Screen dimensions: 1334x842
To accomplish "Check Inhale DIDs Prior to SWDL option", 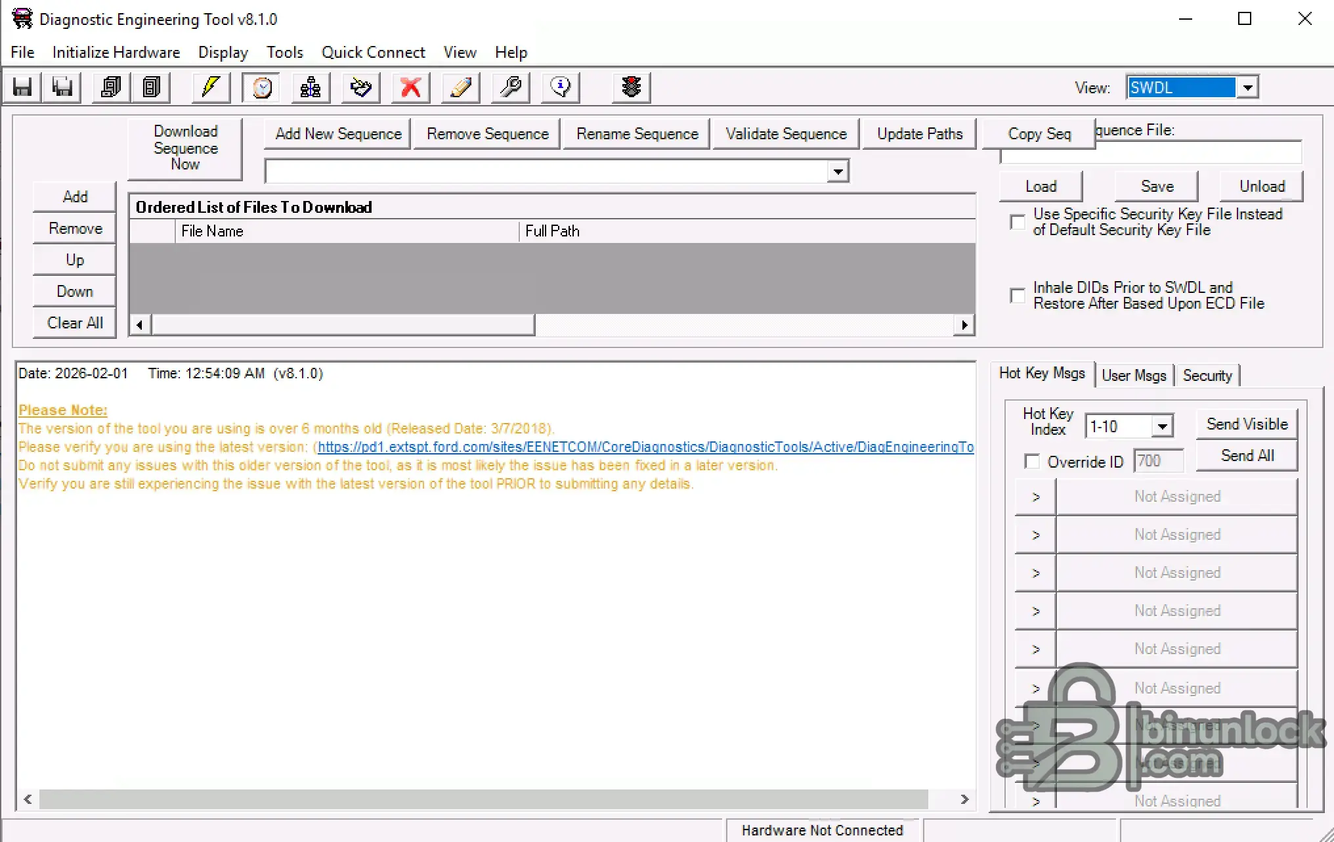I will pyautogui.click(x=1018, y=296).
